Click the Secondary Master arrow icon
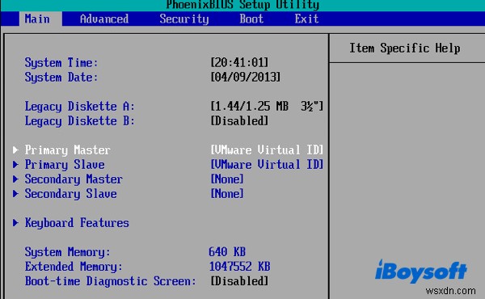This screenshot has height=299, width=485. click(x=15, y=179)
